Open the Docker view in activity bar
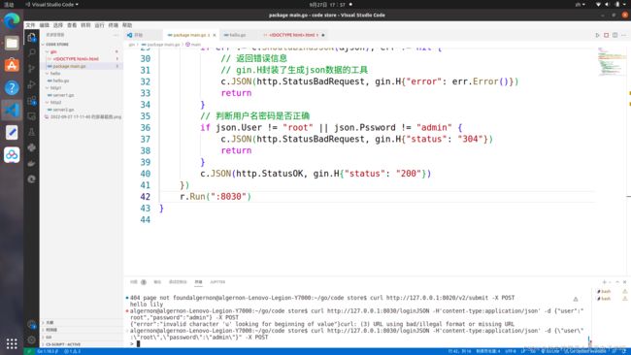The height and width of the screenshot is (355, 631). 31,163
